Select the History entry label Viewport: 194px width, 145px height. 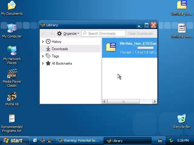[57, 42]
